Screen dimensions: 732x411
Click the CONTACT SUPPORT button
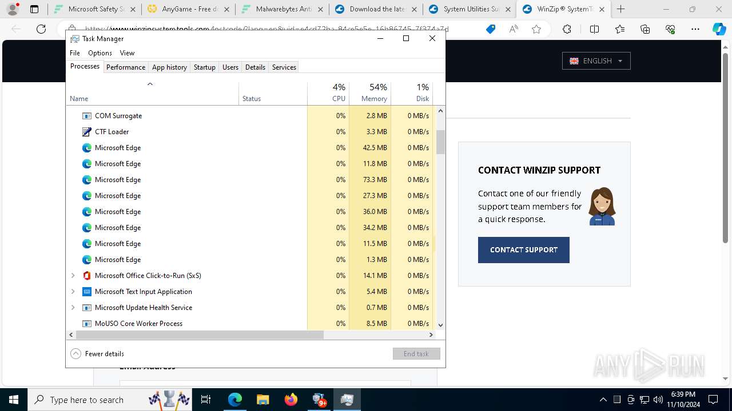coord(524,250)
